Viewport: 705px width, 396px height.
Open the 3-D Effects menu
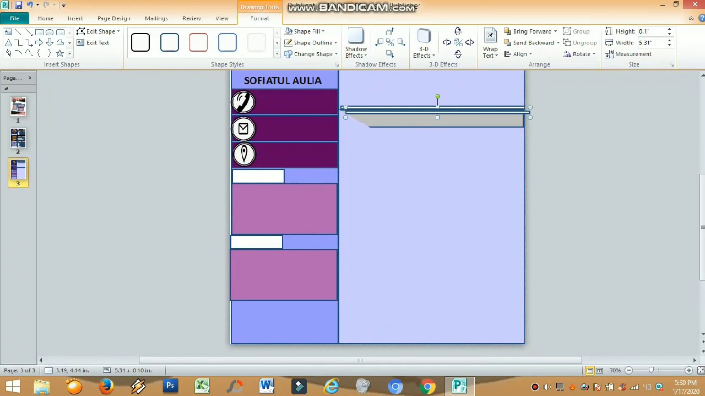click(x=424, y=44)
